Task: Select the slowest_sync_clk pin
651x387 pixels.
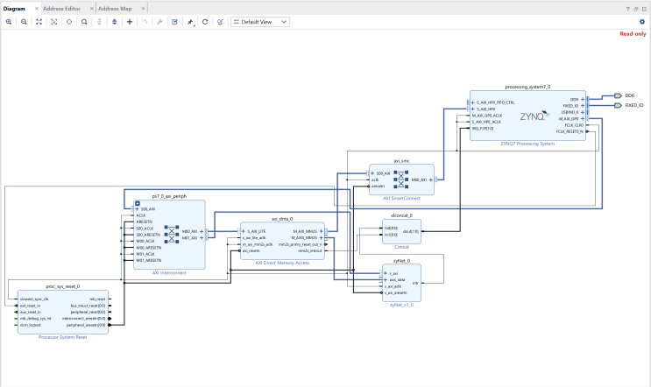Action: point(34,299)
